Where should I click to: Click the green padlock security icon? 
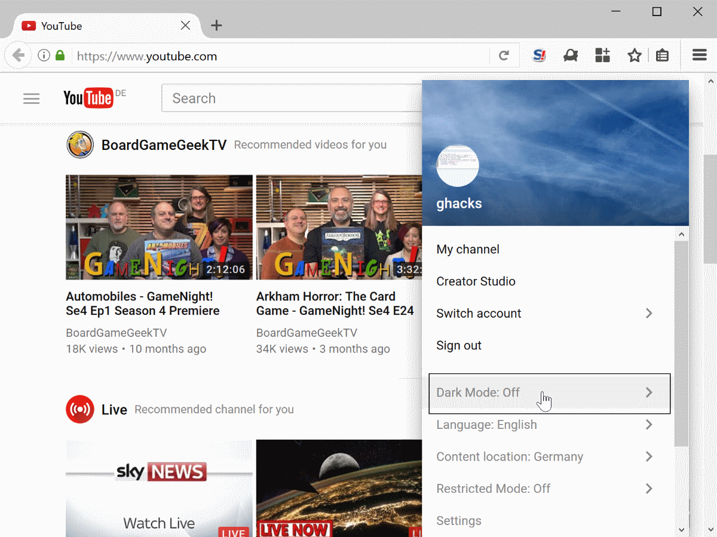[x=60, y=56]
